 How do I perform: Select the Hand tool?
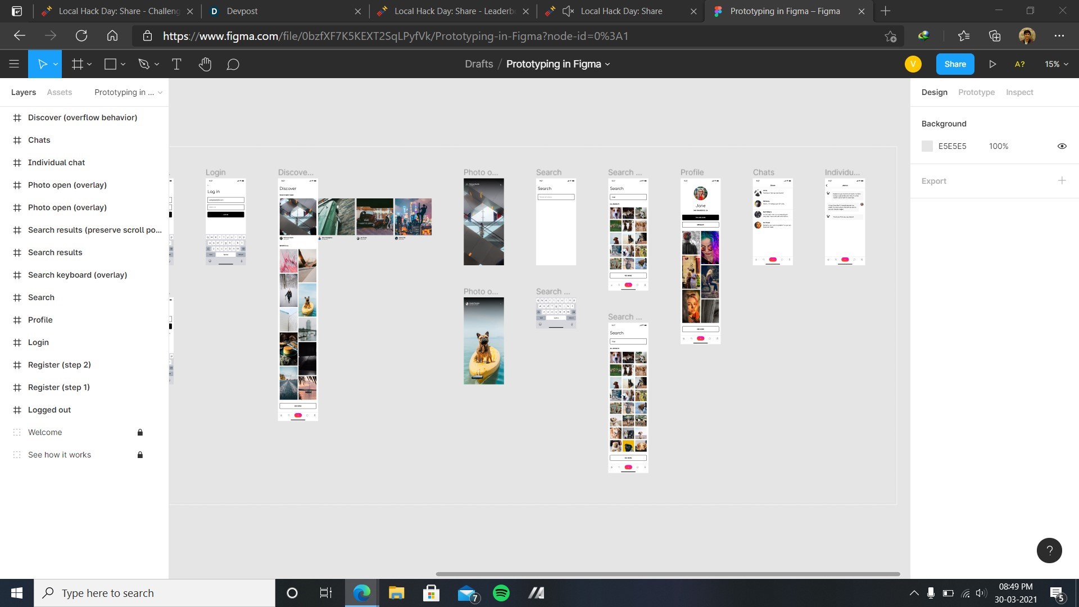(205, 64)
